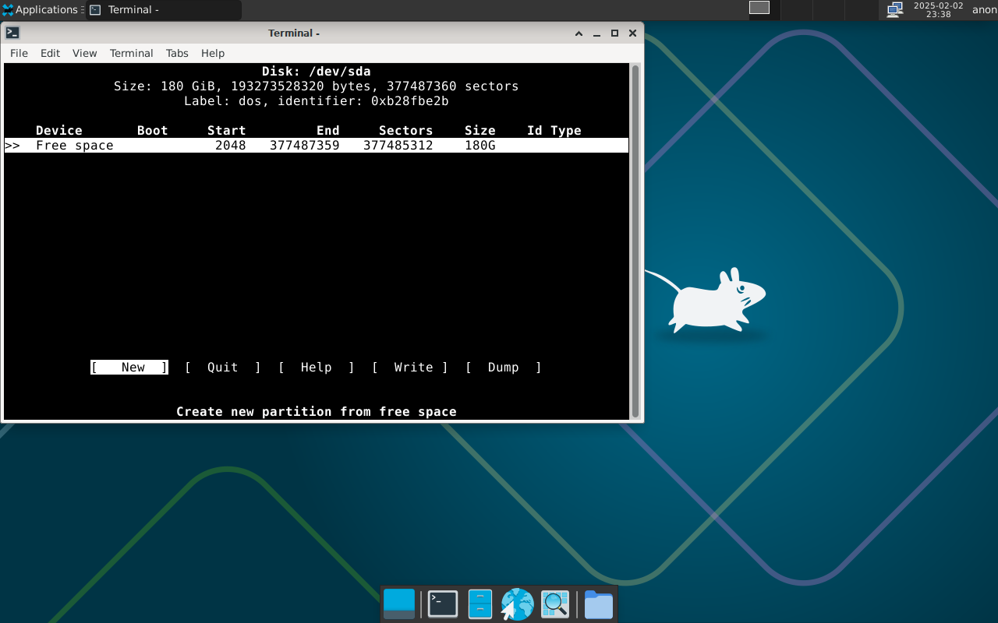Click the 'Size' column header
Viewport: 998px width, 623px height.
[480, 131]
